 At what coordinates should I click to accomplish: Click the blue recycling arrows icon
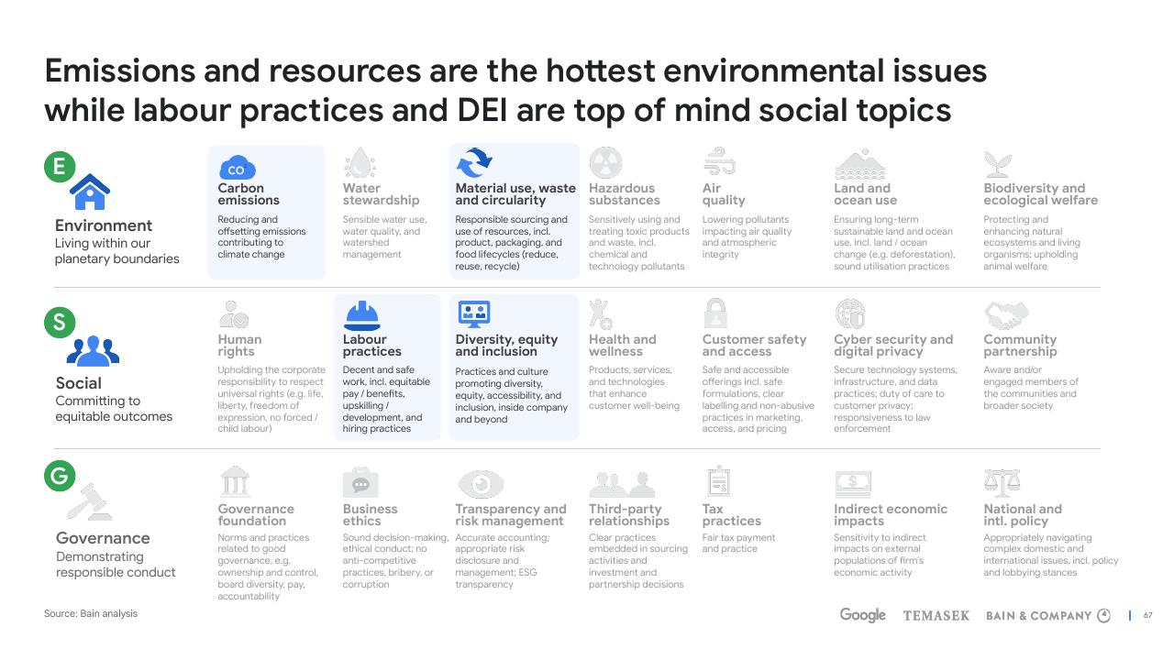(x=474, y=163)
